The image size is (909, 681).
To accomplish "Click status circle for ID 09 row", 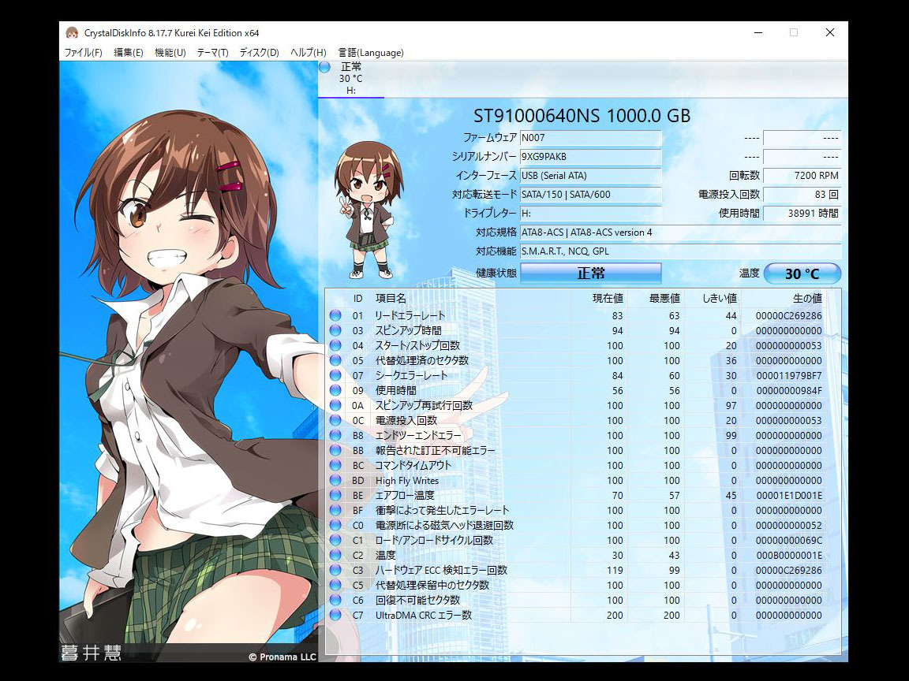I will 335,390.
